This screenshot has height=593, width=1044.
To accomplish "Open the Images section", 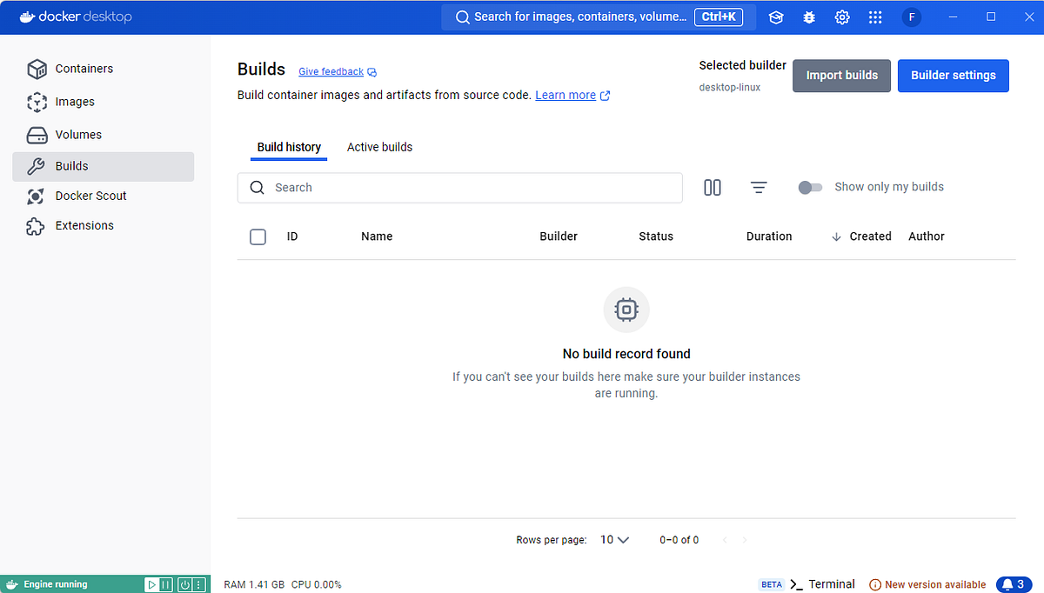I will (72, 102).
